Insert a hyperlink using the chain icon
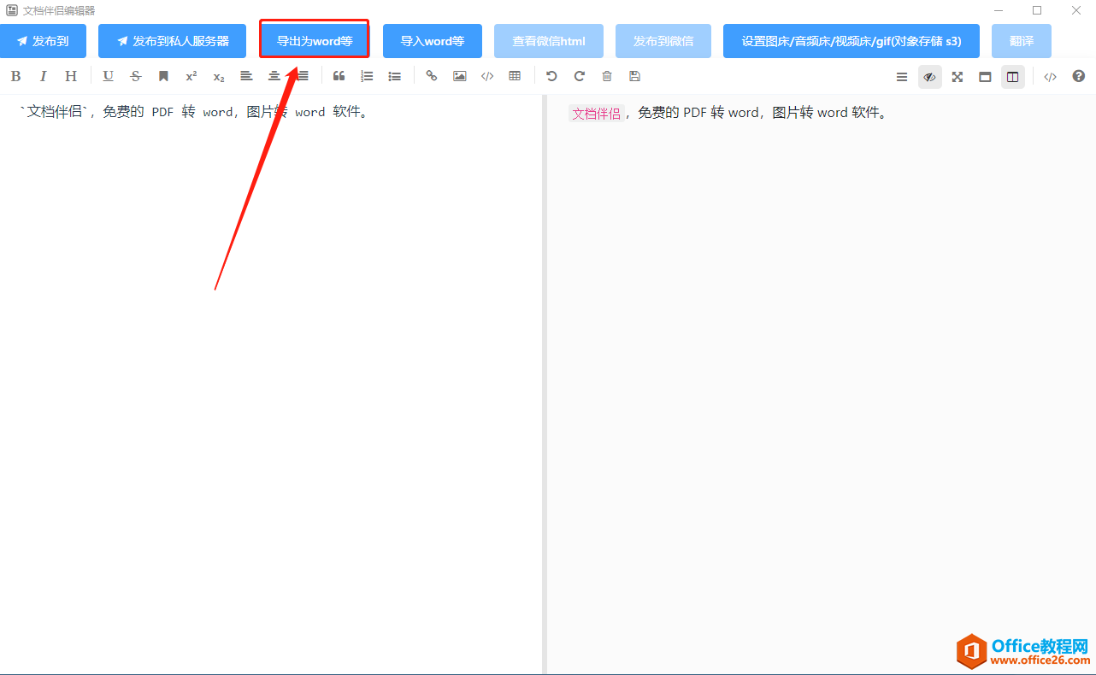Screen dimensions: 1096x675 432,76
